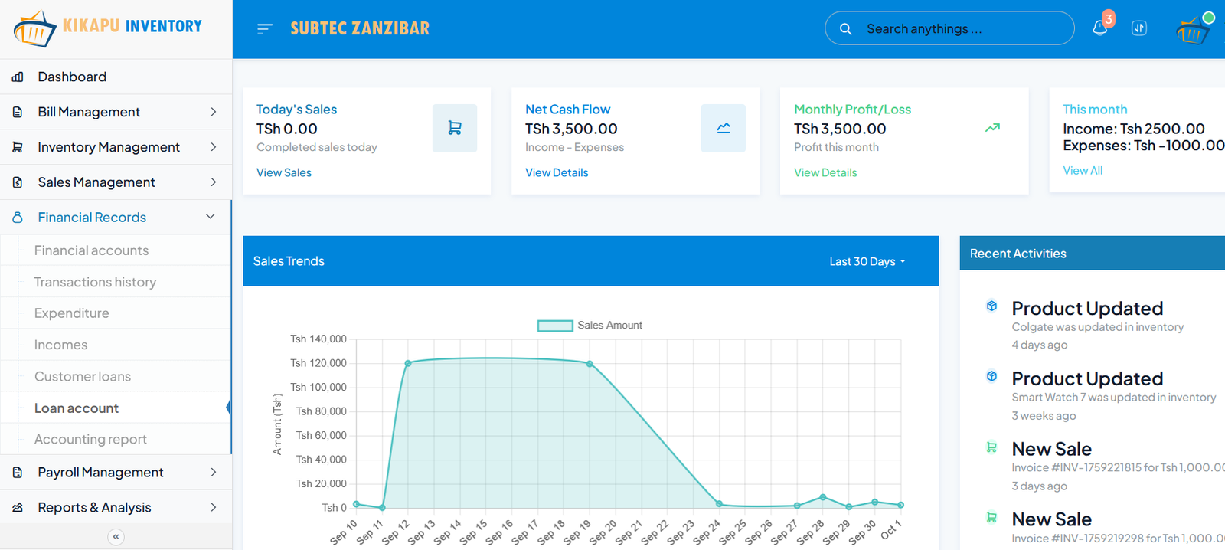
Task: Click the Monthly Profit/Loss trend arrow icon
Action: (x=992, y=128)
